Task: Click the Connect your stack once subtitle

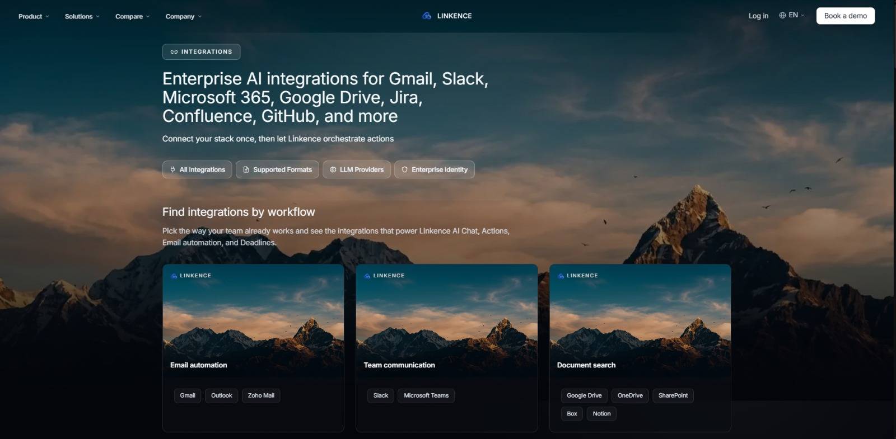Action: (278, 139)
